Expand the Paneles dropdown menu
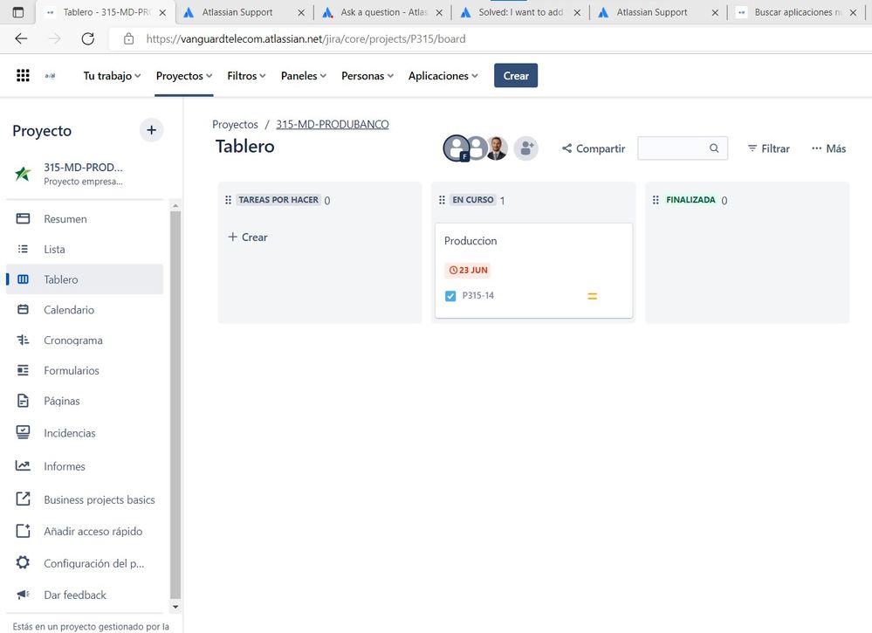The width and height of the screenshot is (872, 633). click(x=304, y=76)
